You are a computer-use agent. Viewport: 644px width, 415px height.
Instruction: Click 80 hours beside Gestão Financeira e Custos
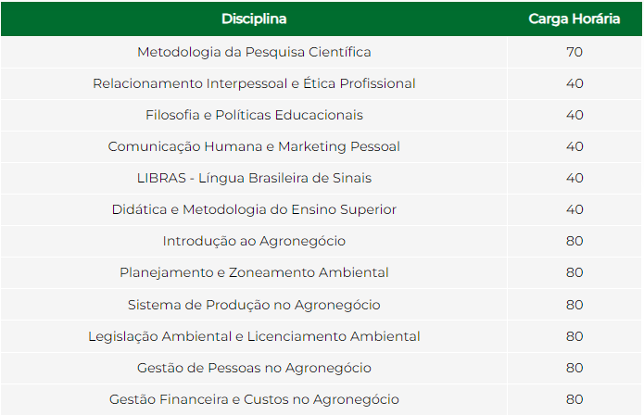(575, 399)
